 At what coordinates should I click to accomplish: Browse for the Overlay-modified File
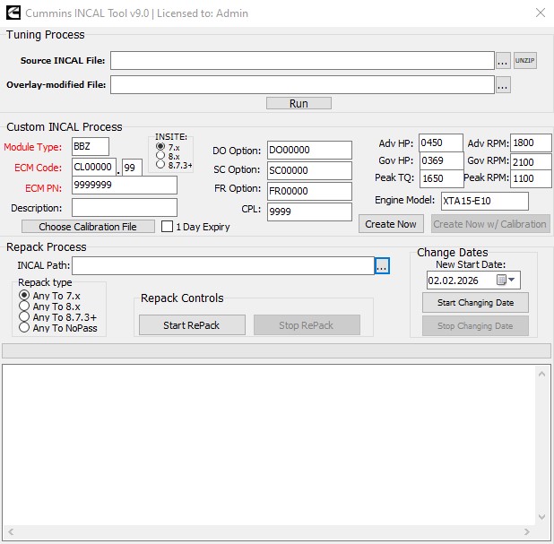coord(503,85)
